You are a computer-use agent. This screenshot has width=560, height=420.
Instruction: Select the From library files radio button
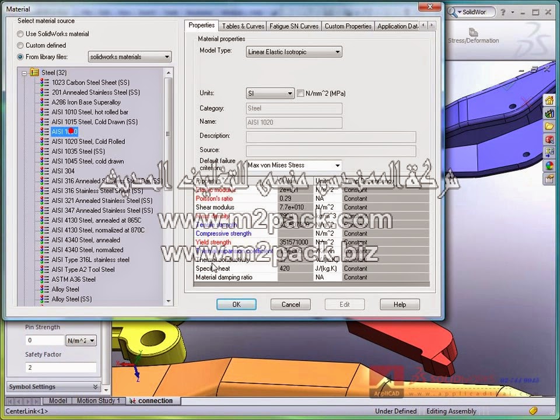click(x=20, y=57)
